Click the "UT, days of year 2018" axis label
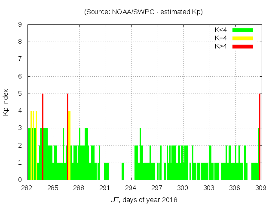Image resolution: width=275 pixels, height=206 pixels. point(144,200)
